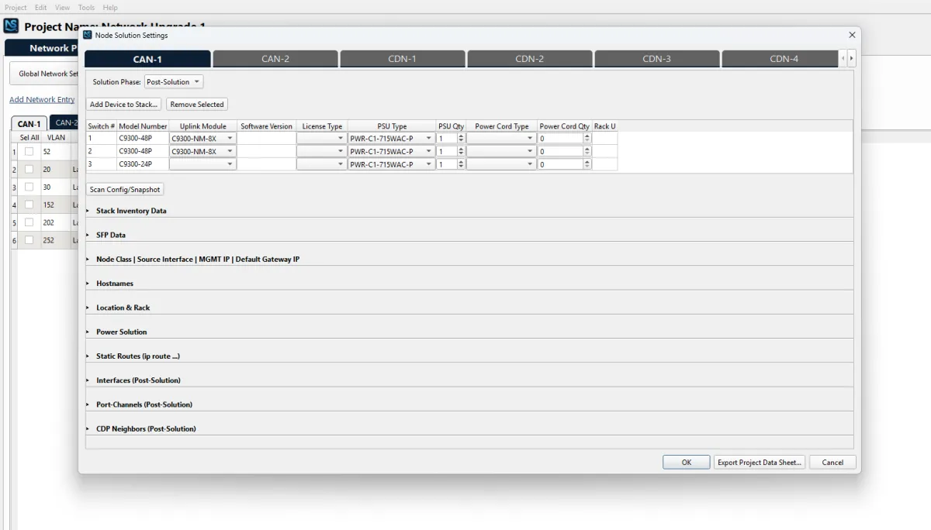Open the Solution Phase dropdown

point(174,81)
